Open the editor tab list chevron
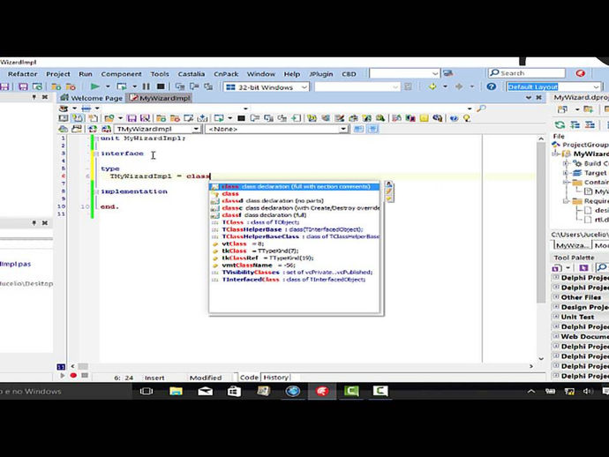 click(529, 97)
